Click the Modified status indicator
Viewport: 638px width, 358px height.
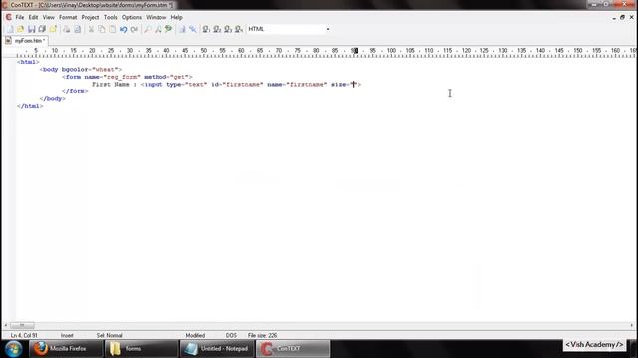coord(195,336)
